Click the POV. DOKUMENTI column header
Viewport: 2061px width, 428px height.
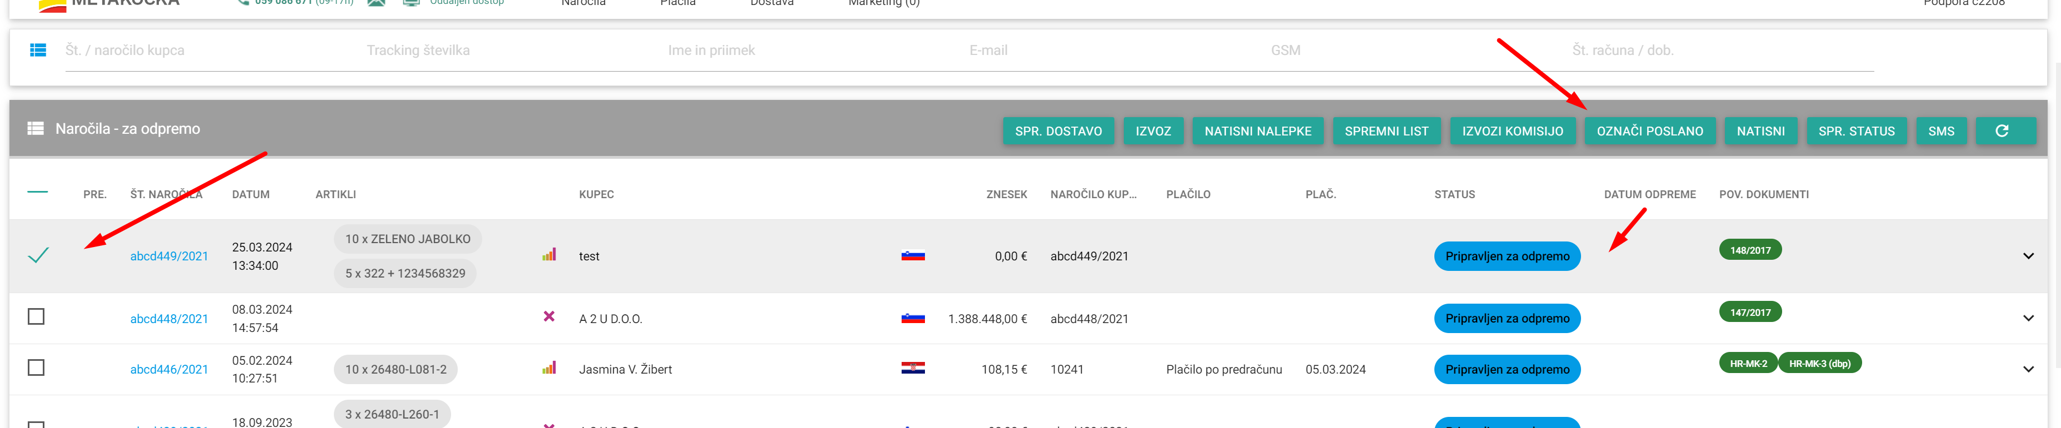pyautogui.click(x=1763, y=194)
